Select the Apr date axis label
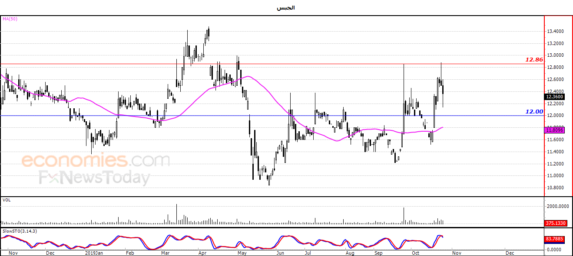 coord(202,253)
